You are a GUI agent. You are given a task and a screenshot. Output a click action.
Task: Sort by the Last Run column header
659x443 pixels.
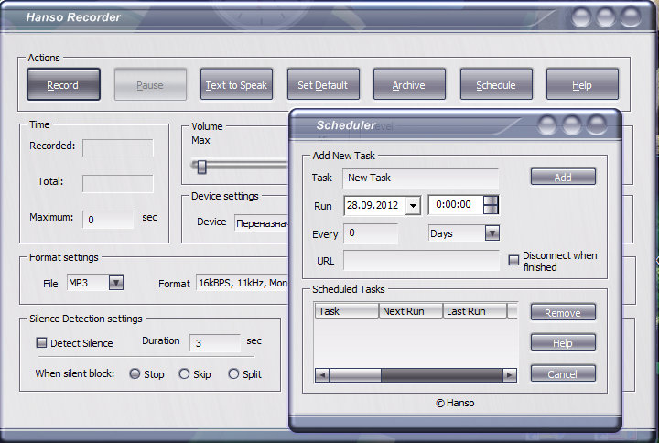pos(475,311)
